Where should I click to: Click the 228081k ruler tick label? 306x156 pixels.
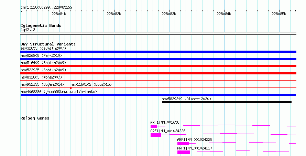[x=59, y=14]
